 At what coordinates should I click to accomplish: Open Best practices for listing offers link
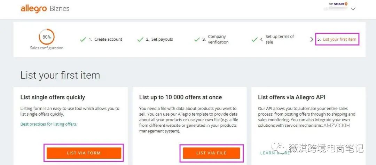pos(49,124)
